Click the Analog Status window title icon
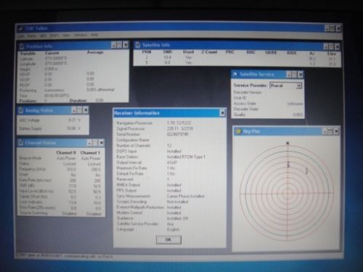Viewport: 363px width, 272px height. 21,110
